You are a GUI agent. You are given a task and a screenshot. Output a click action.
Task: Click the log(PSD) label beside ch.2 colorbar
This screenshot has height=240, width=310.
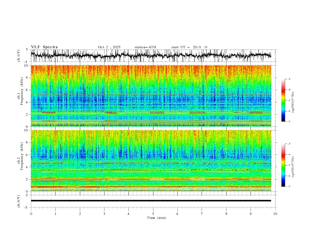293,167
